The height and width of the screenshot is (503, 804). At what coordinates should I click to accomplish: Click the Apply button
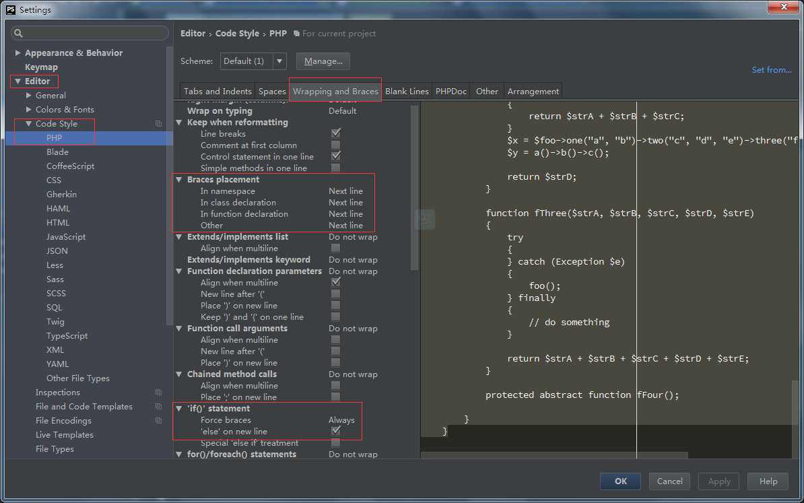click(x=719, y=481)
